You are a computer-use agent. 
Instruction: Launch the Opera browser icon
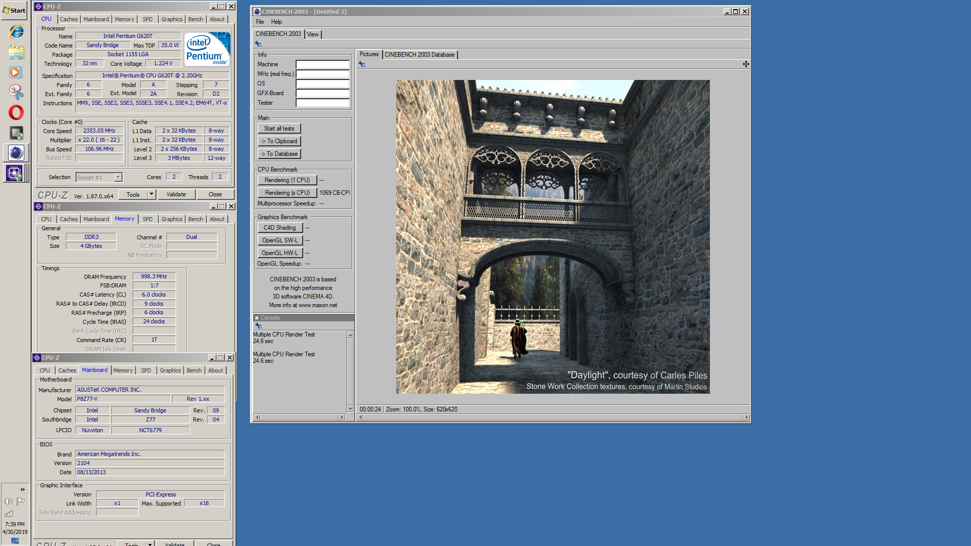point(16,112)
